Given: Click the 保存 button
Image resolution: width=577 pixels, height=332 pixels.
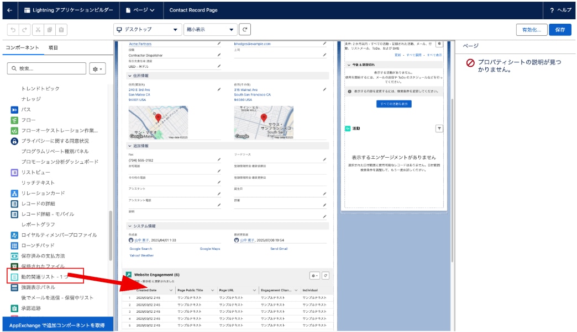Looking at the screenshot, I should [x=560, y=30].
